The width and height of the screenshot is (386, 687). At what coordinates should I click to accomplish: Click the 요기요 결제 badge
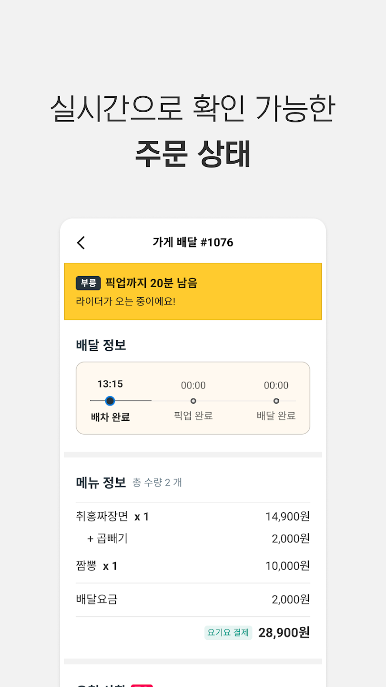(x=228, y=633)
